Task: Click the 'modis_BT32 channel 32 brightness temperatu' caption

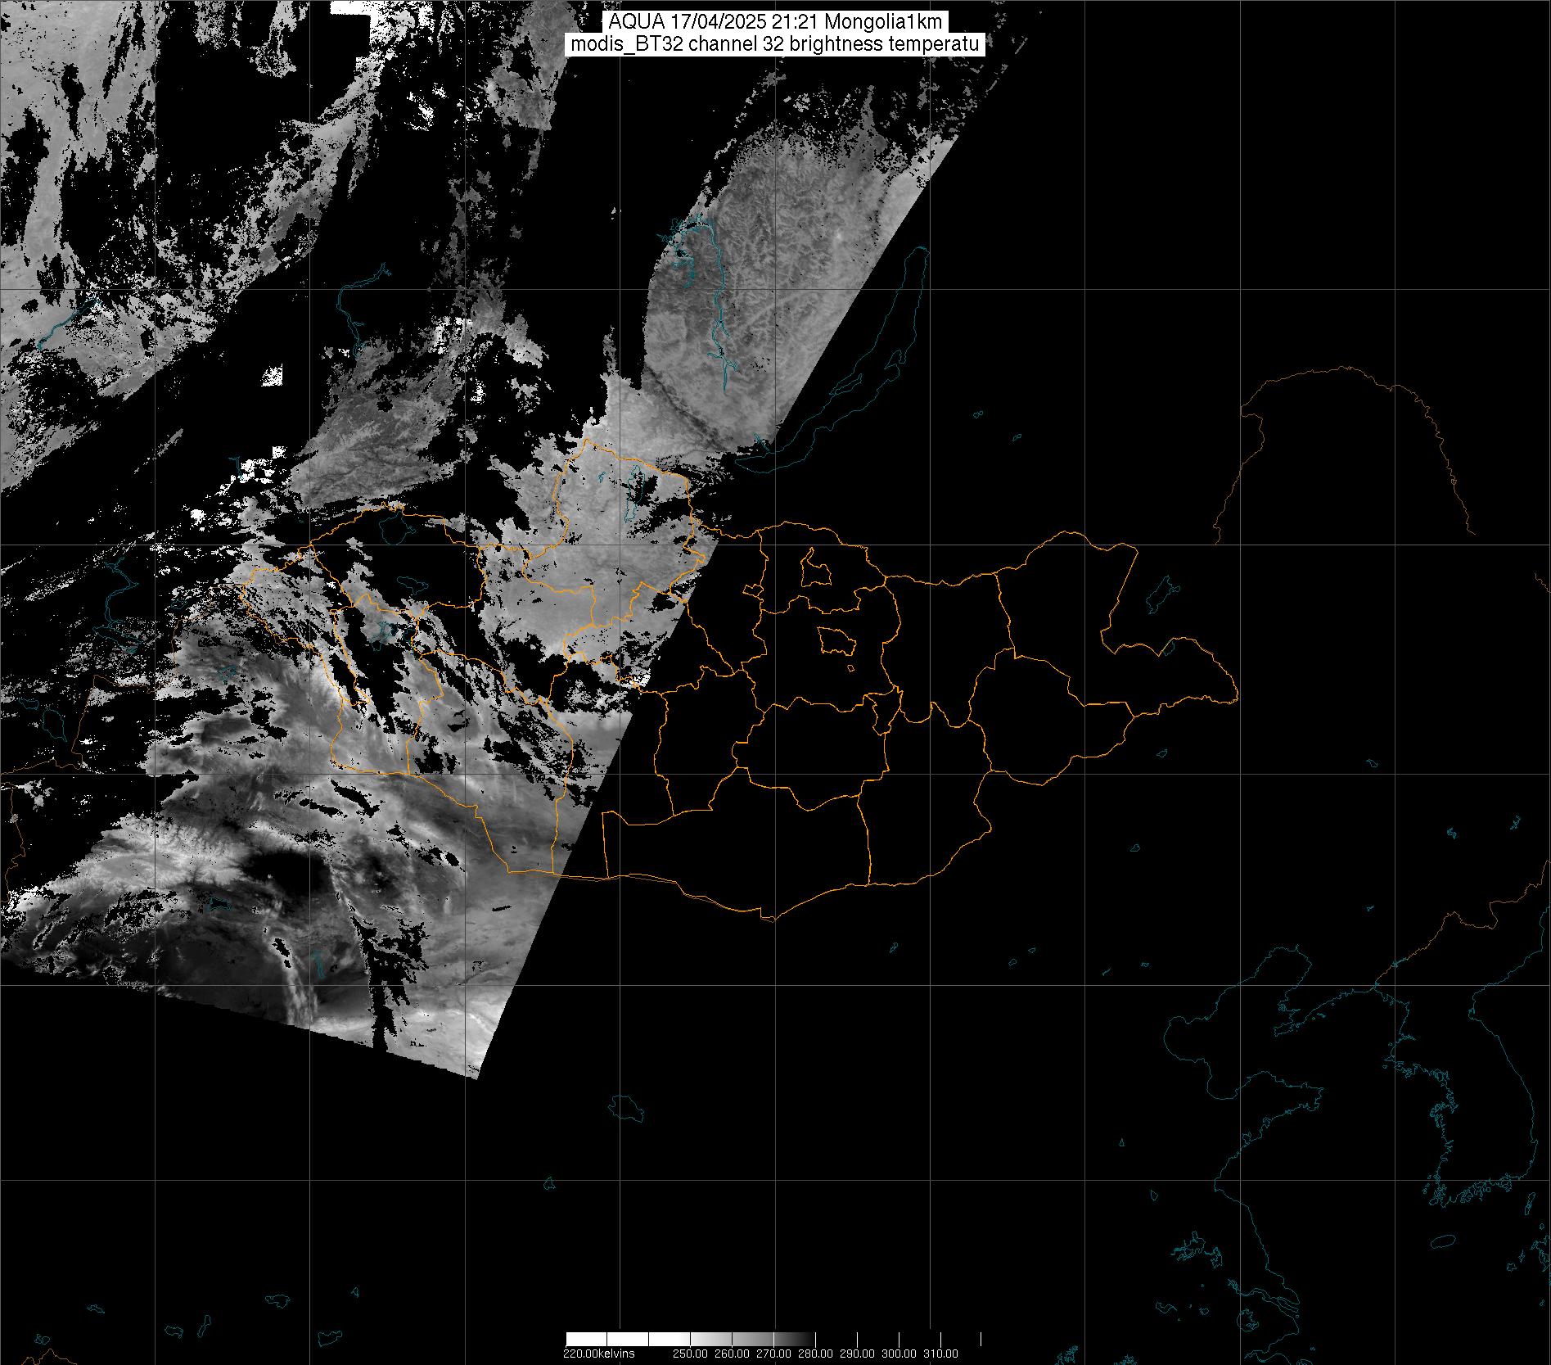Action: tap(775, 45)
